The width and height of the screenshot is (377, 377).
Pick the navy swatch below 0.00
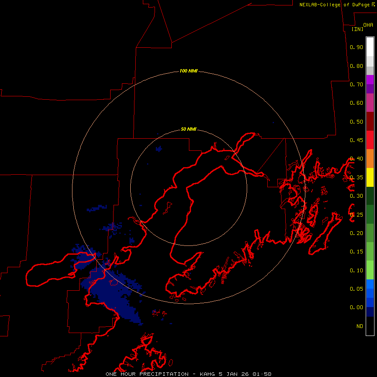click(x=370, y=312)
